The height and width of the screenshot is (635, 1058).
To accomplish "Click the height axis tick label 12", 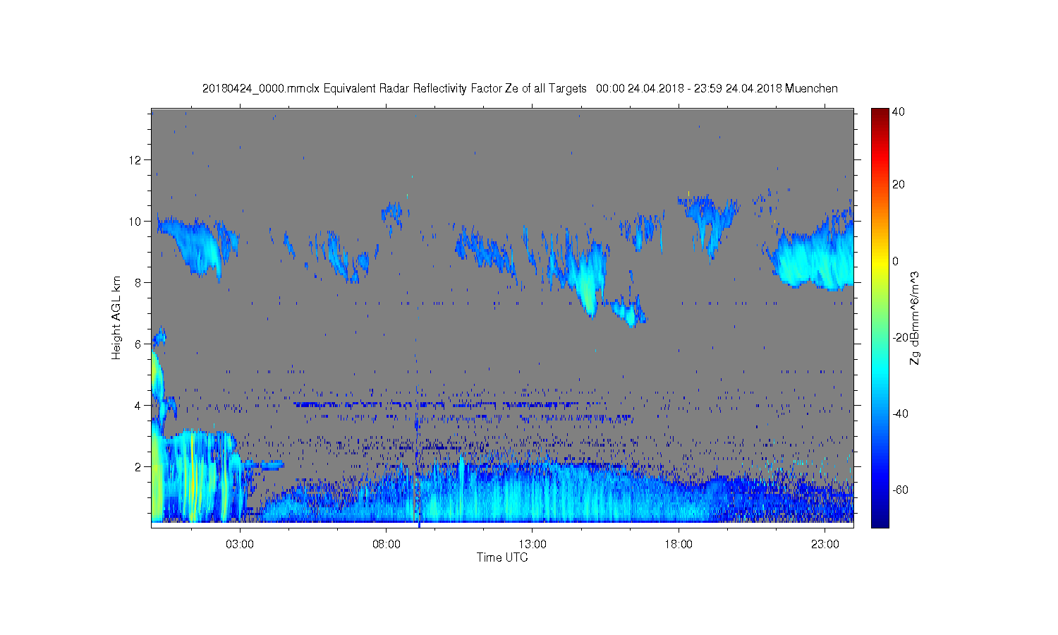I will tap(135, 160).
